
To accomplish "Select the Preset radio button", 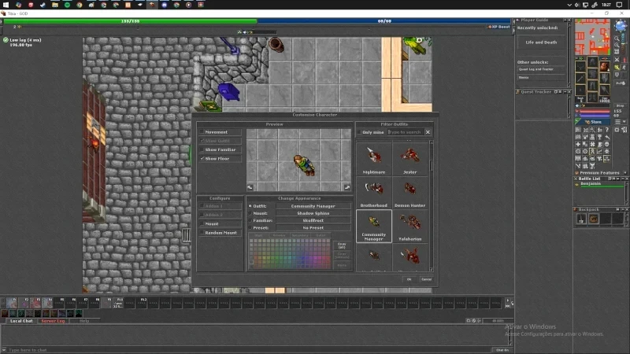I will [x=250, y=227].
